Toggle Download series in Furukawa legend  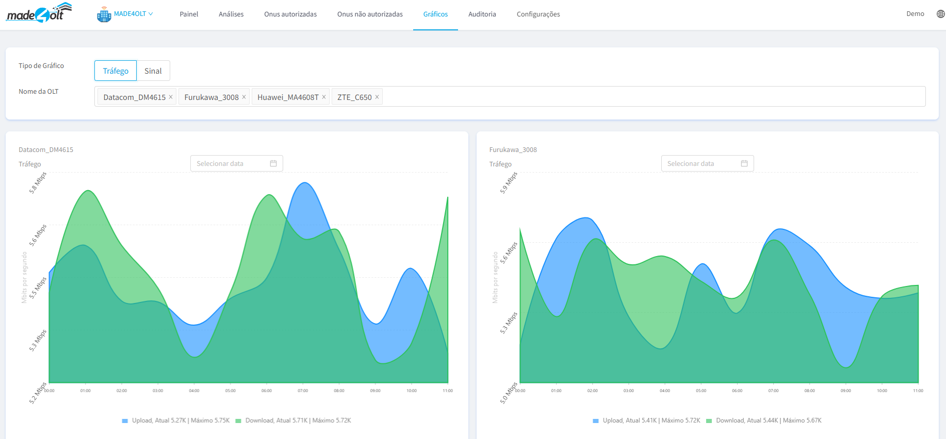tap(764, 420)
